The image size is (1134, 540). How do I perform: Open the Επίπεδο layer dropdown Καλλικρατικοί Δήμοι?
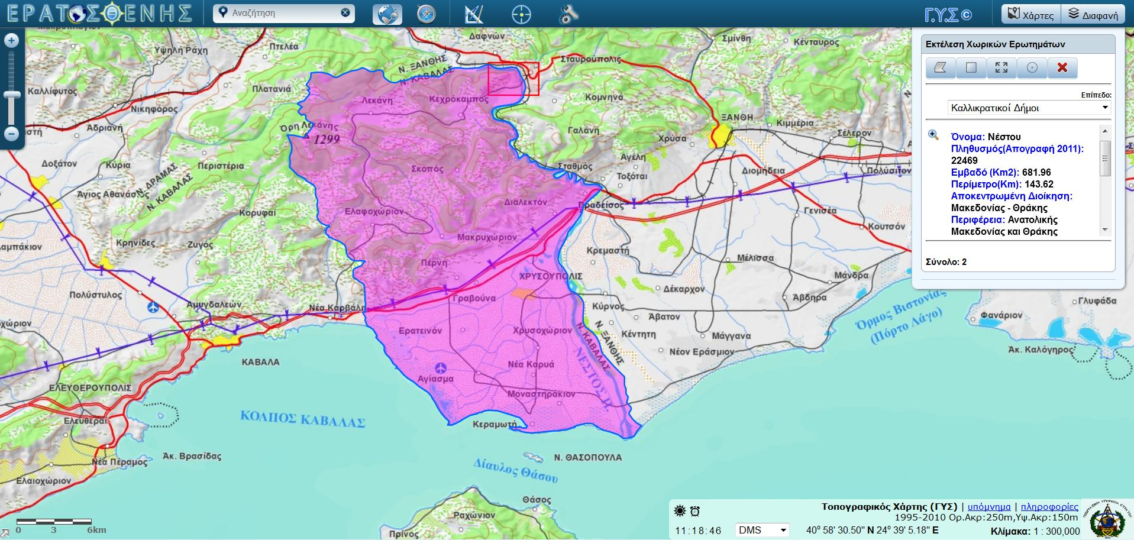[1029, 108]
